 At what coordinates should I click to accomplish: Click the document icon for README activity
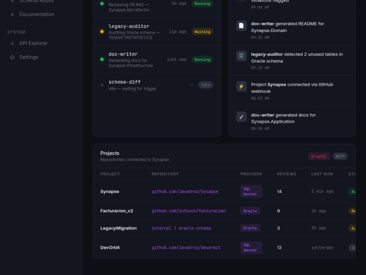click(x=241, y=26)
